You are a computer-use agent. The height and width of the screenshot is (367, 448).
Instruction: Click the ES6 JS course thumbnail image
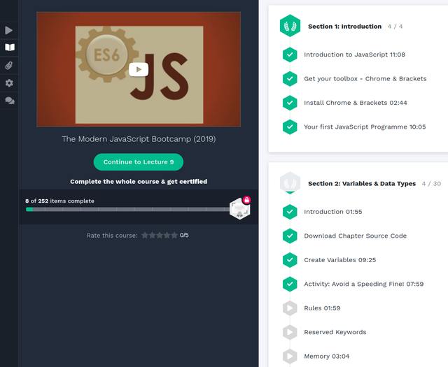[139, 69]
